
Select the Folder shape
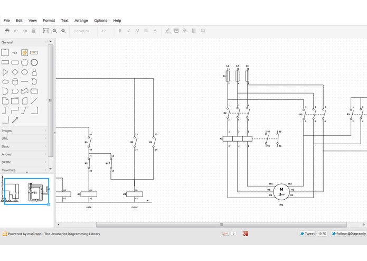pyautogui.click(x=15, y=101)
